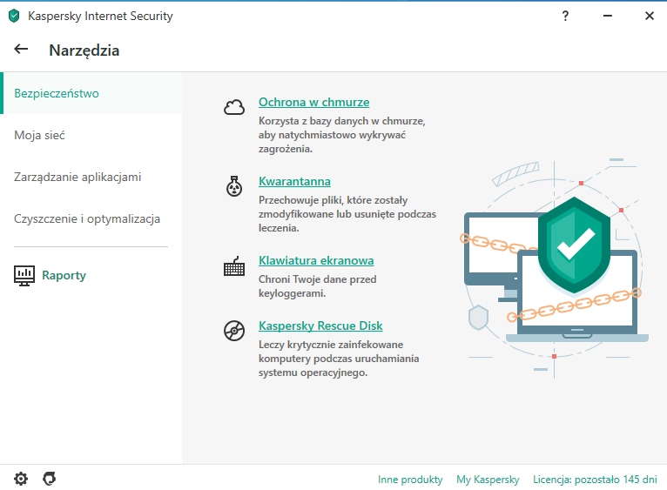667x490 pixels.
Task: Click the Raporty monitor chart icon
Action: click(x=24, y=276)
